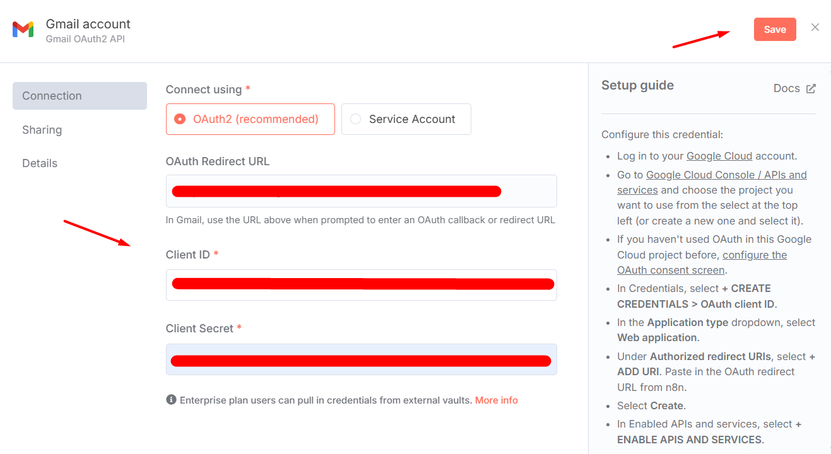Click the info icon beside Enterprise plan note
The width and height of the screenshot is (831, 454).
pos(171,400)
